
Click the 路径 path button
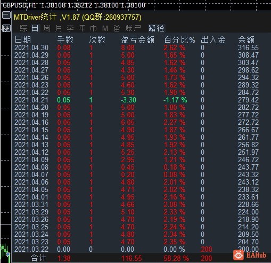click(157, 28)
